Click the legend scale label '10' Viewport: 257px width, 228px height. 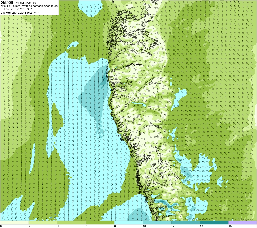pos(144,226)
